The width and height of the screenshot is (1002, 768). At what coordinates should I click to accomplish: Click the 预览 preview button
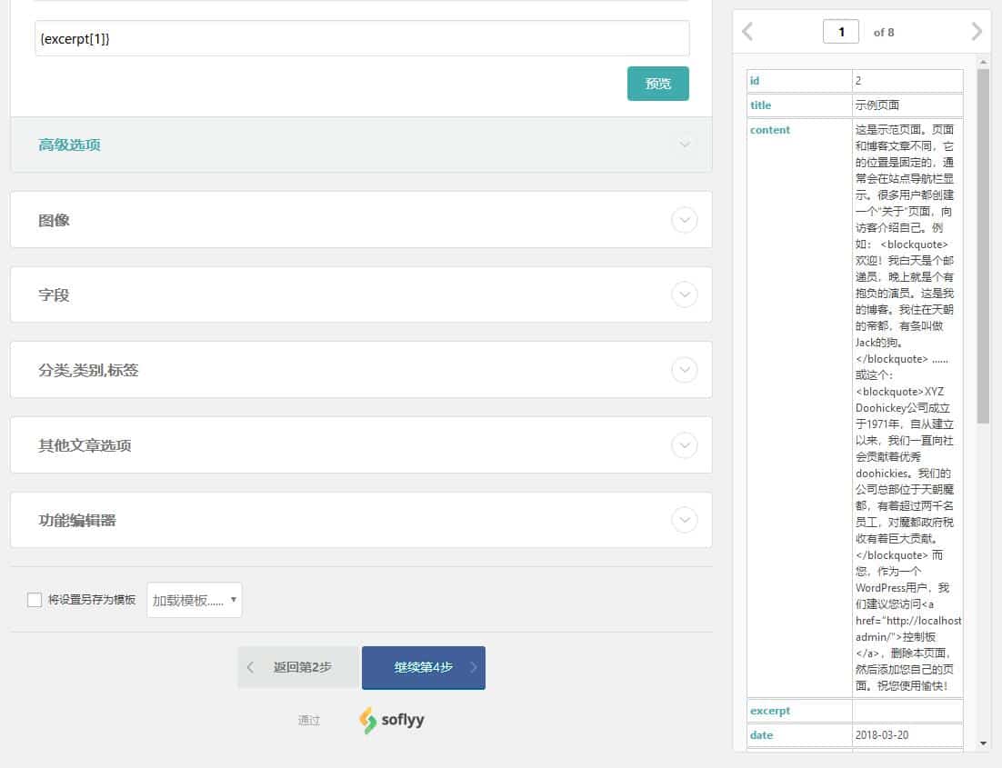(x=657, y=83)
